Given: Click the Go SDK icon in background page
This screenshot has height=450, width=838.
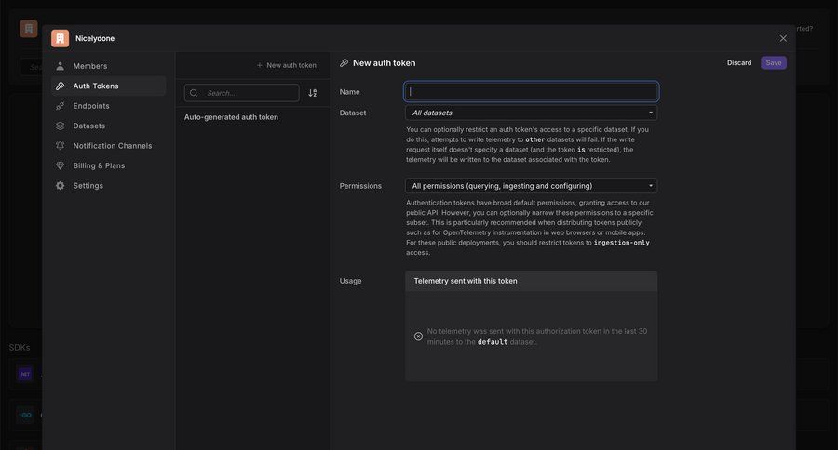Looking at the screenshot, I should click(25, 415).
